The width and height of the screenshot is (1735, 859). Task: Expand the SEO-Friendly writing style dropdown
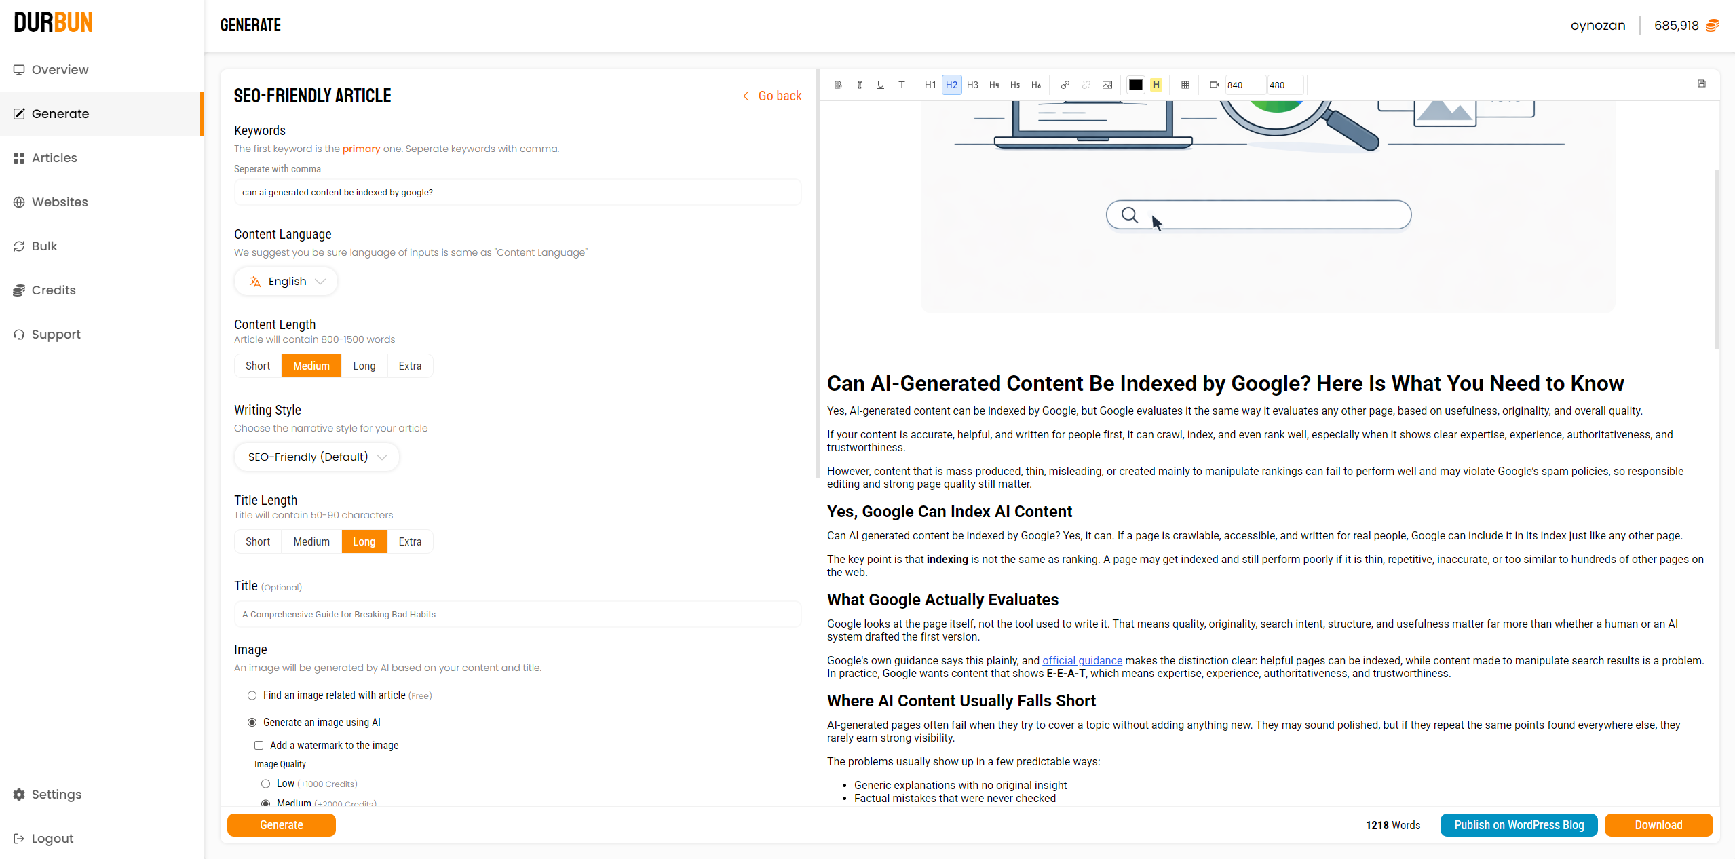[317, 457]
